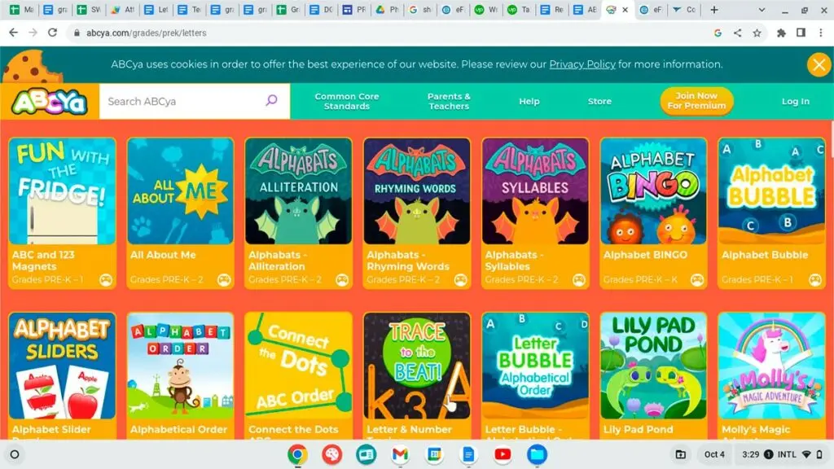Click gamepad icon on All About Me card
The image size is (834, 469).
click(x=224, y=280)
